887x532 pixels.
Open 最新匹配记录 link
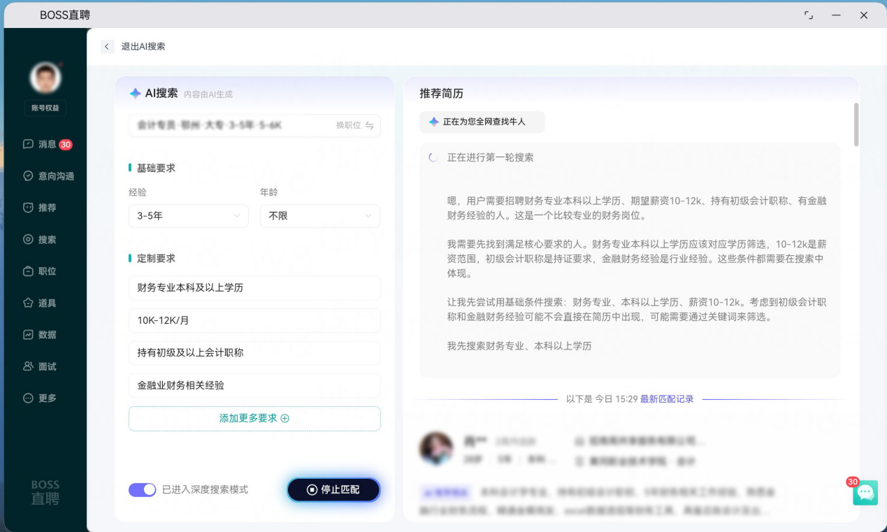click(667, 399)
